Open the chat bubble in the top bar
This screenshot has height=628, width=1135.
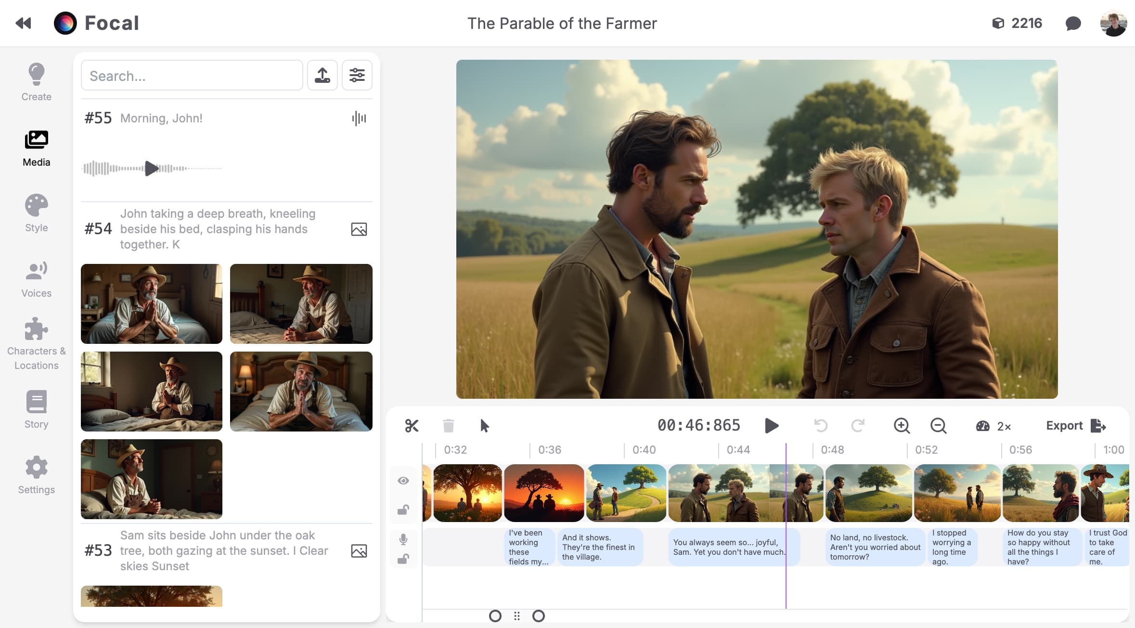click(x=1073, y=23)
